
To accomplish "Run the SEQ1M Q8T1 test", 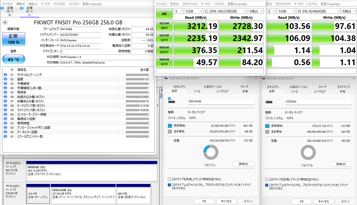I will coord(164,26).
